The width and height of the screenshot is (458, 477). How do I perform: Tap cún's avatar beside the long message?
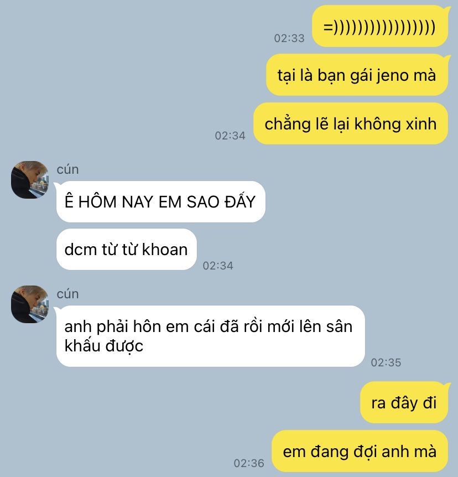coord(30,304)
